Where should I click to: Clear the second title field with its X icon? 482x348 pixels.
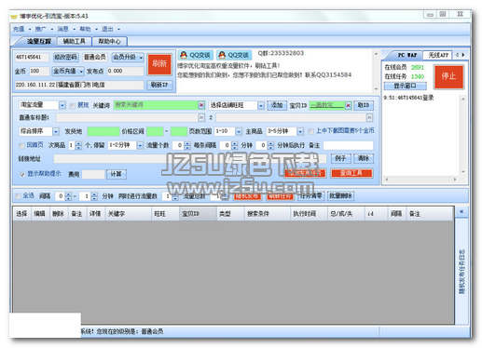[369, 117]
